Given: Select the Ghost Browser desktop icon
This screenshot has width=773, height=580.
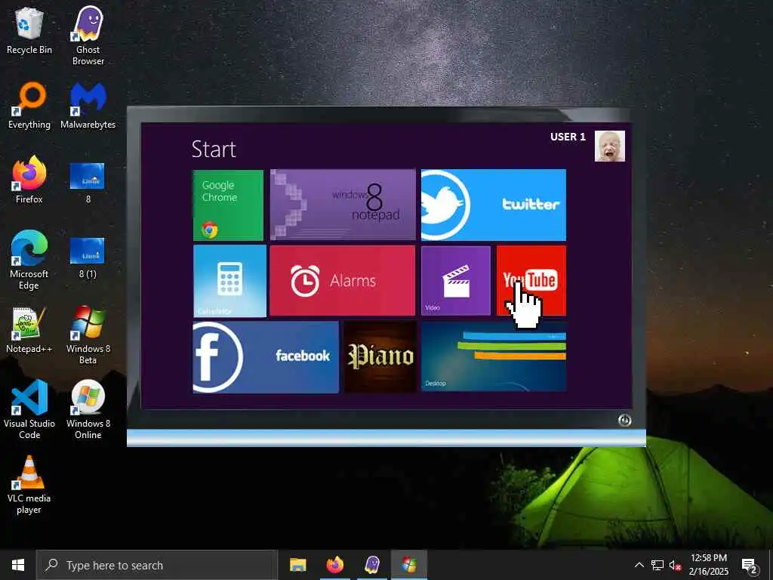Looking at the screenshot, I should [88, 35].
